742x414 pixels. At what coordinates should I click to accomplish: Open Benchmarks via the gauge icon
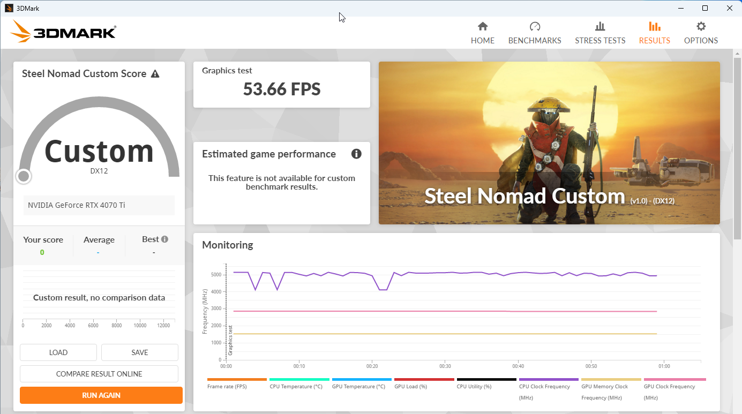pyautogui.click(x=535, y=26)
